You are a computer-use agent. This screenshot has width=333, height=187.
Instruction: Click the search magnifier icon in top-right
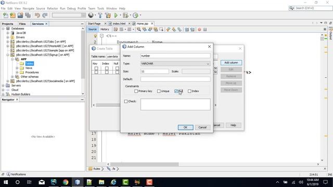click(x=291, y=8)
